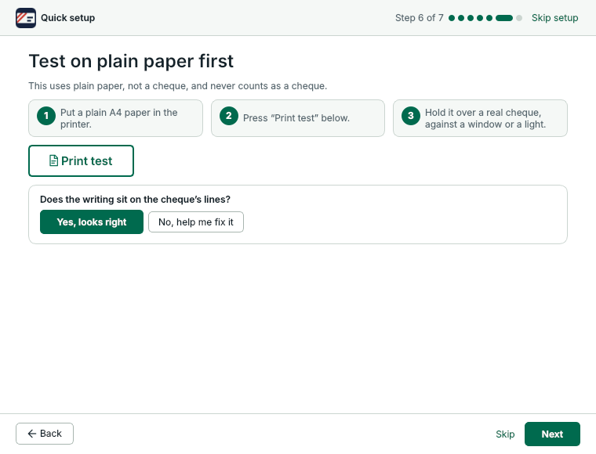The height and width of the screenshot is (454, 596).
Task: Click step 3 number badge
Action: pyautogui.click(x=411, y=116)
